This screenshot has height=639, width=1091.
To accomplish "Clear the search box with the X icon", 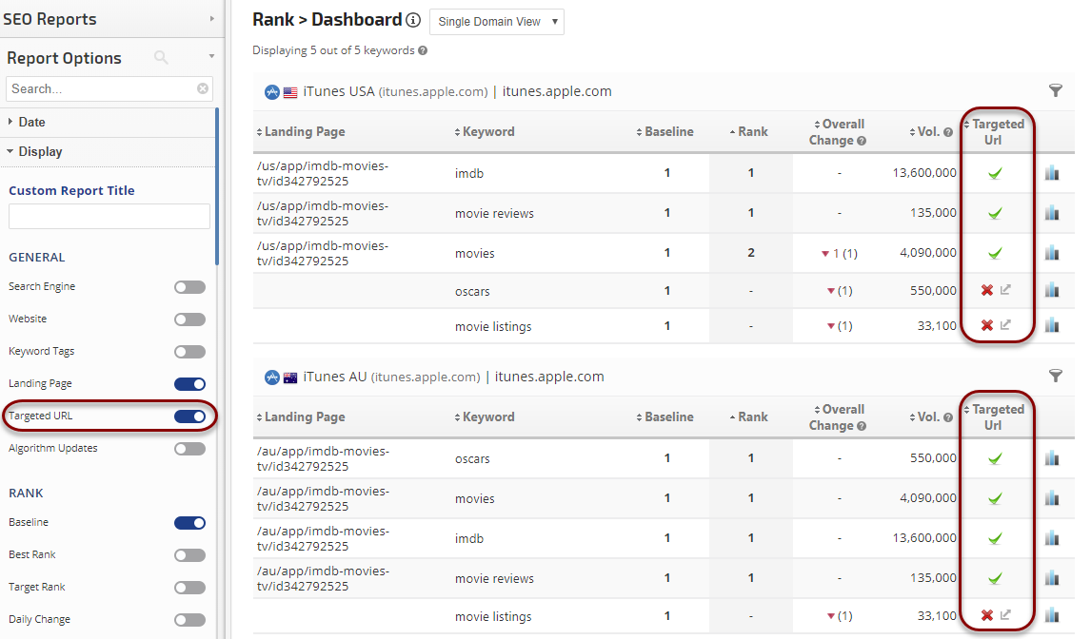I will click(203, 88).
